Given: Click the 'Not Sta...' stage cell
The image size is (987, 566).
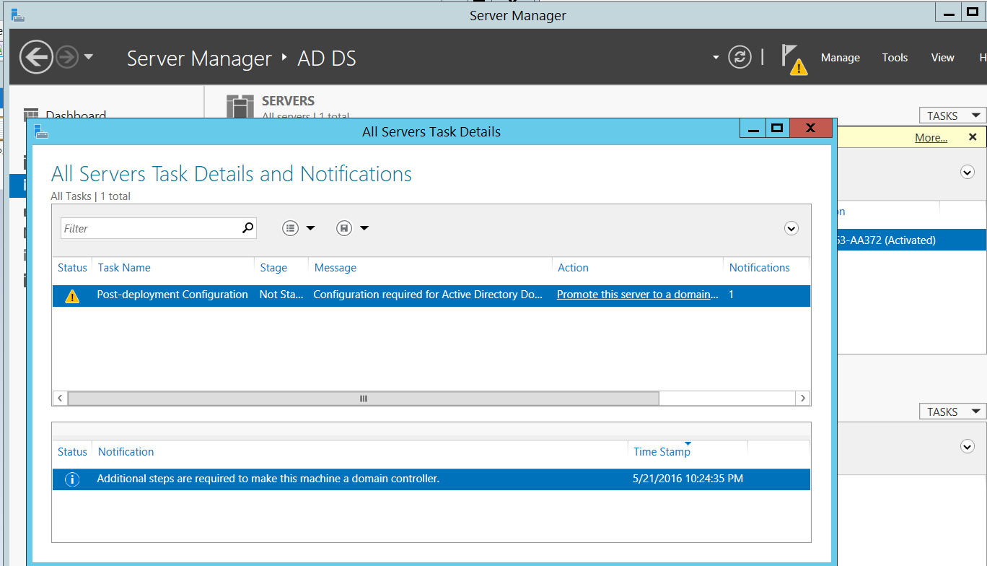Looking at the screenshot, I should [x=281, y=295].
